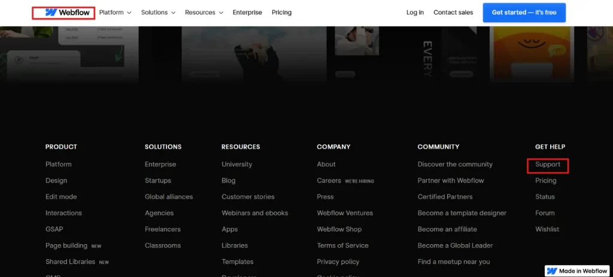613x277 pixels.
Task: Open the Made in Webflow badge
Action: (578, 271)
